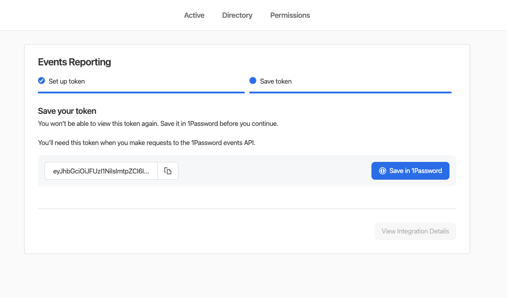Screen dimensions: 507x298
Task: Go to the Permissions tab
Action: (x=290, y=15)
